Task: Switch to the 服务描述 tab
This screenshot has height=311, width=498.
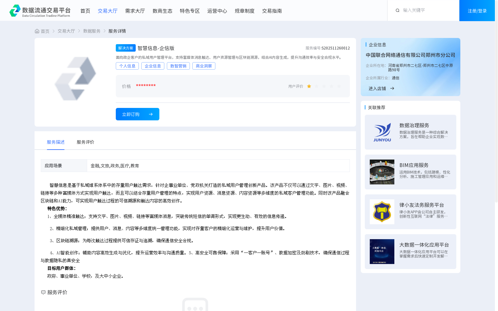Action: 56,142
